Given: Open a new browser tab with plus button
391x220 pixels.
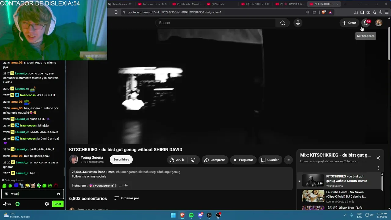Looking at the screenshot, I should click(345, 4).
